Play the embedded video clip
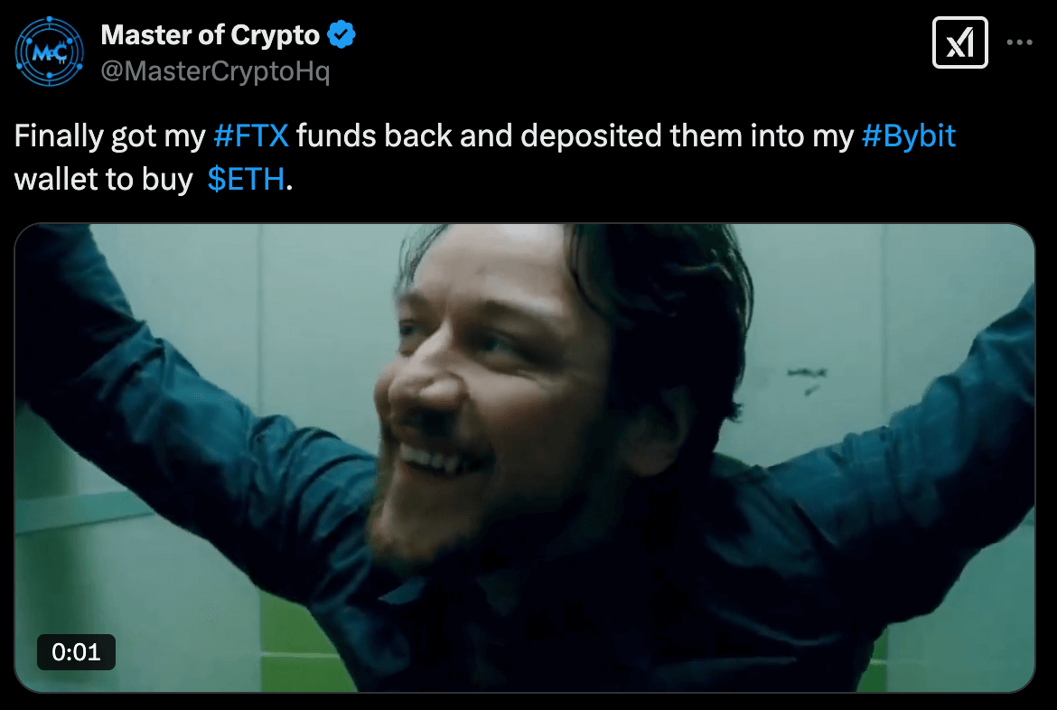Screen dimensions: 1057x710 (525, 458)
